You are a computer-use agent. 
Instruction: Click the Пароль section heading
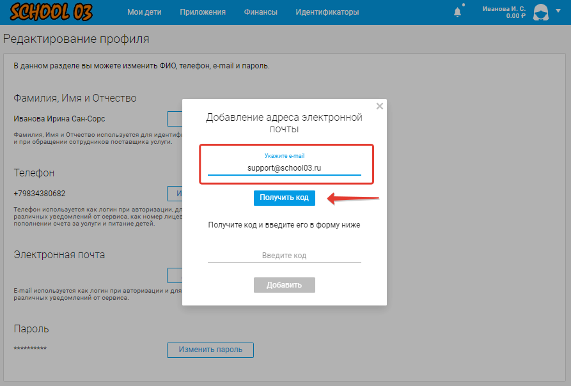click(31, 329)
